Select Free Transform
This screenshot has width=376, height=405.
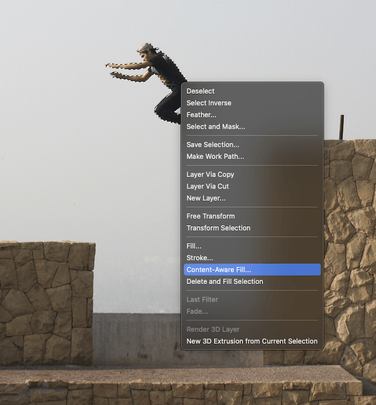click(252, 216)
